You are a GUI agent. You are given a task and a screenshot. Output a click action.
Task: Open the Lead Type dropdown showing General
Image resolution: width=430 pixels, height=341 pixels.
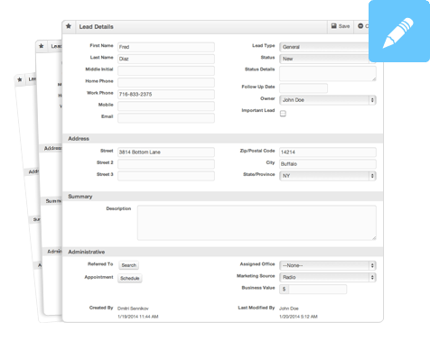tap(324, 47)
